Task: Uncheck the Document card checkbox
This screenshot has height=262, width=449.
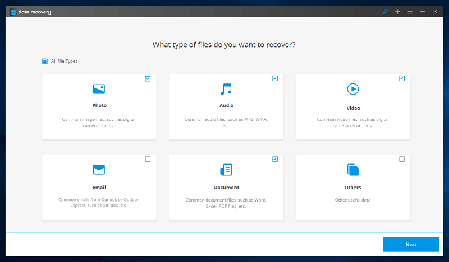Action: [x=275, y=159]
